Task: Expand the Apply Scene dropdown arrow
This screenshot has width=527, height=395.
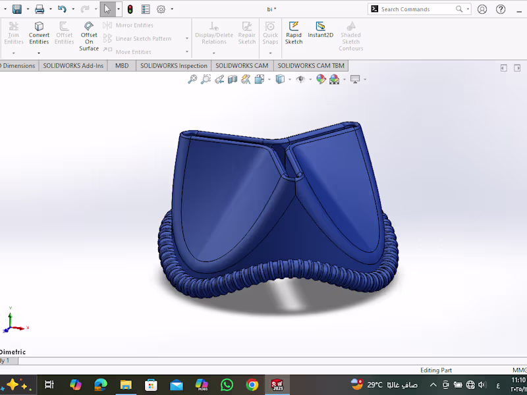Action: pyautogui.click(x=344, y=79)
